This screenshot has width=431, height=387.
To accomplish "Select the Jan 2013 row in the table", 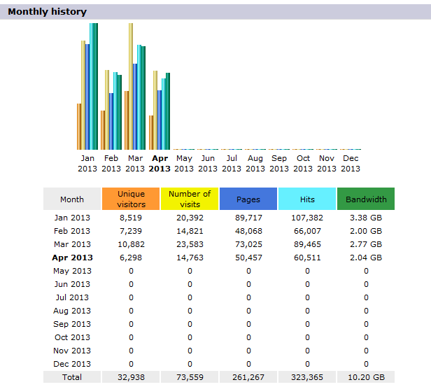I will 72,218.
